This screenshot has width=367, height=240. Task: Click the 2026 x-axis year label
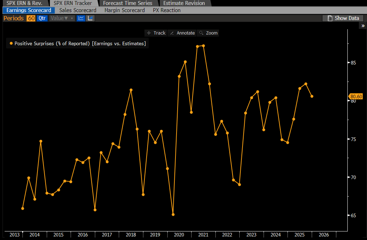click(x=324, y=235)
